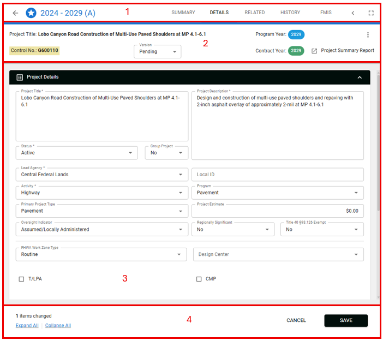Viewport: 383px width, 341px height.
Task: View the HISTORY tab
Action: coord(290,13)
